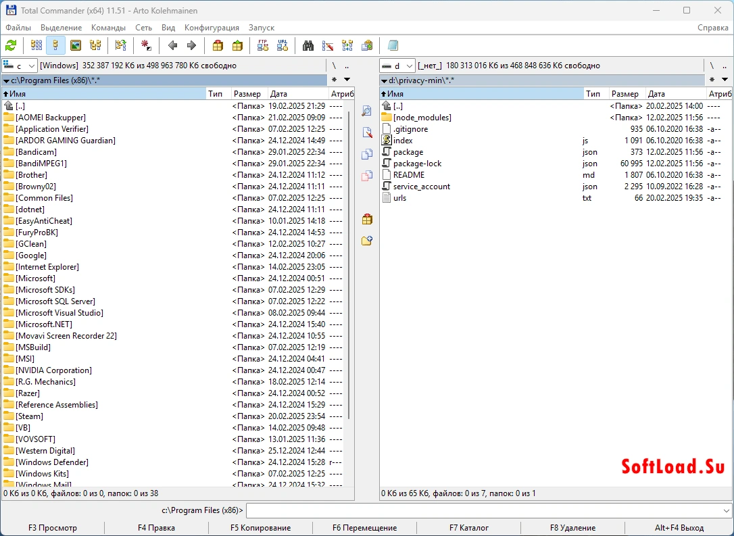Viewport: 734px width, 536px height.
Task: Click the Alt+F4 Выход button
Action: [x=679, y=528]
